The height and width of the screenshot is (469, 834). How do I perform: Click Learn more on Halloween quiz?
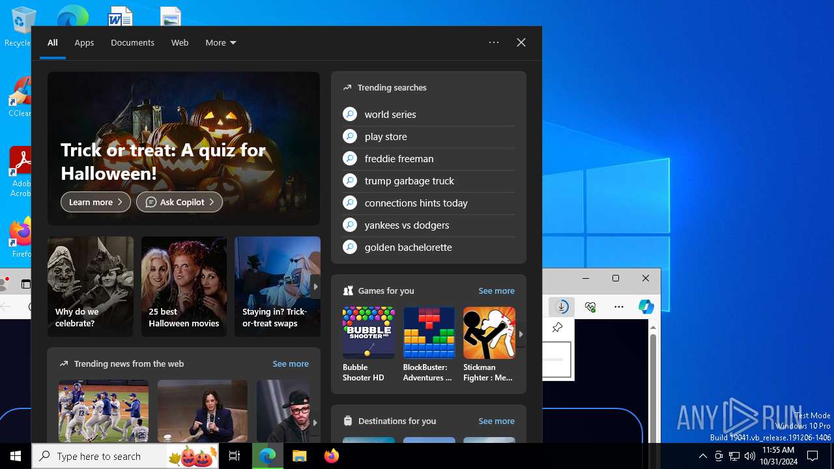[96, 202]
